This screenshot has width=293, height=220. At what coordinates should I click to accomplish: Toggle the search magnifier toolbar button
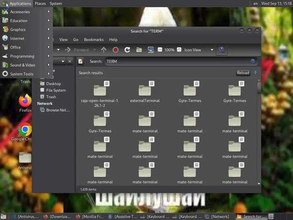(221, 50)
